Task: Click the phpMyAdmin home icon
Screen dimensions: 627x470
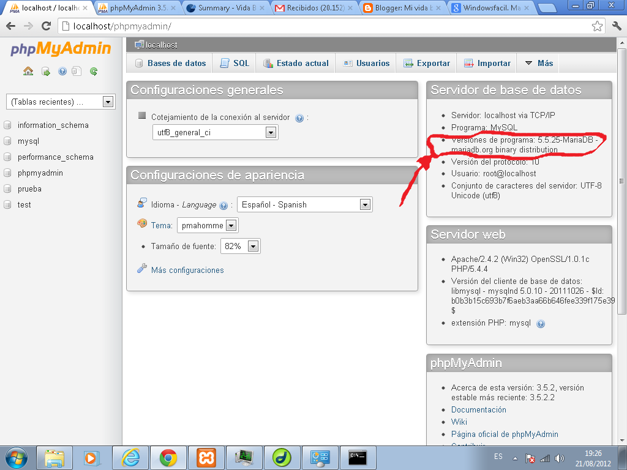Action: [x=28, y=72]
